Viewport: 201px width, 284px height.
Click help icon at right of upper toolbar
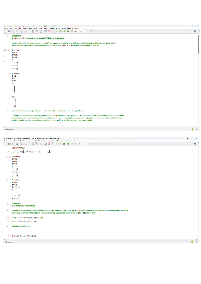click(x=195, y=31)
